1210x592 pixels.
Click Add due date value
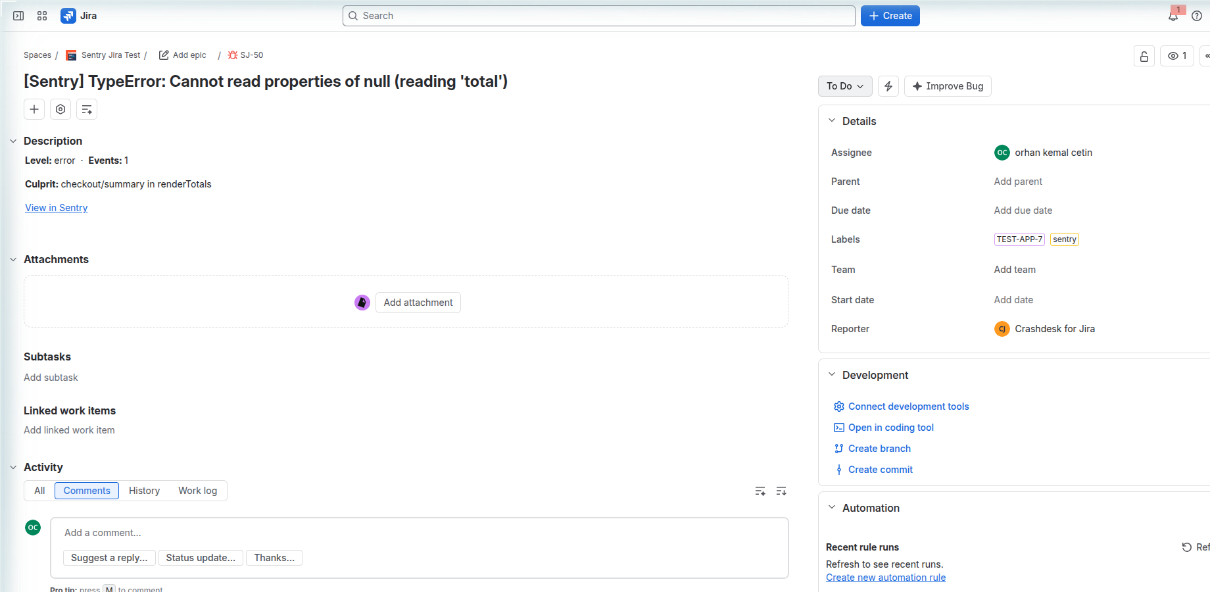click(x=1023, y=210)
